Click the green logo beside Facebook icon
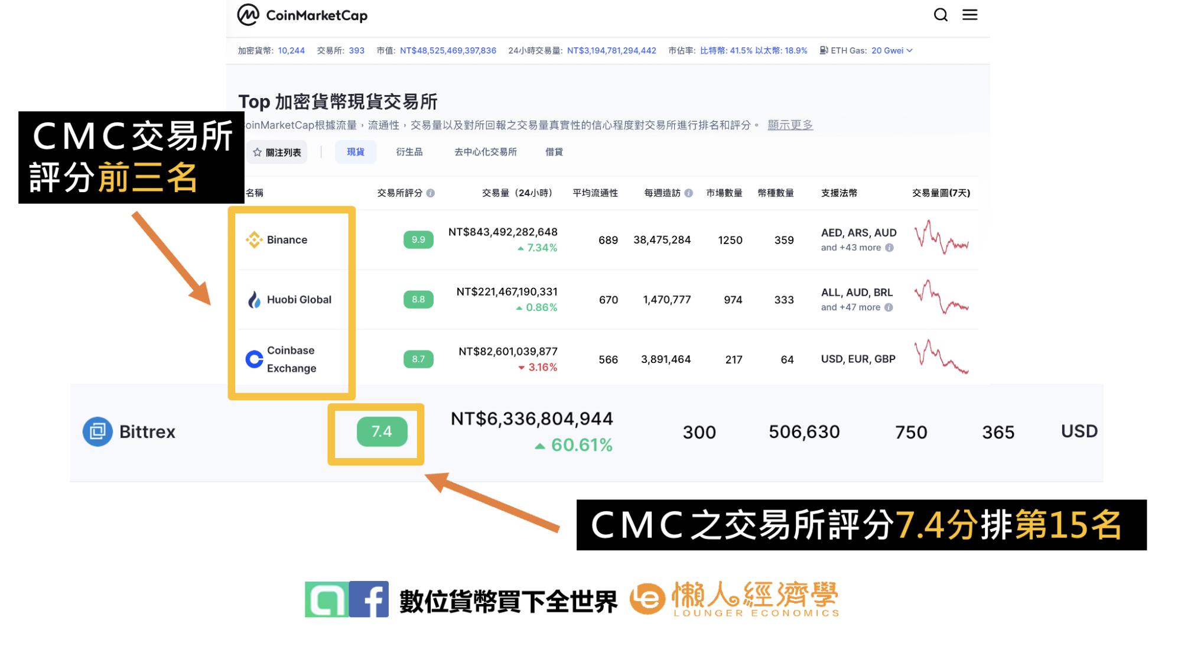1181x662 pixels. pos(327,599)
